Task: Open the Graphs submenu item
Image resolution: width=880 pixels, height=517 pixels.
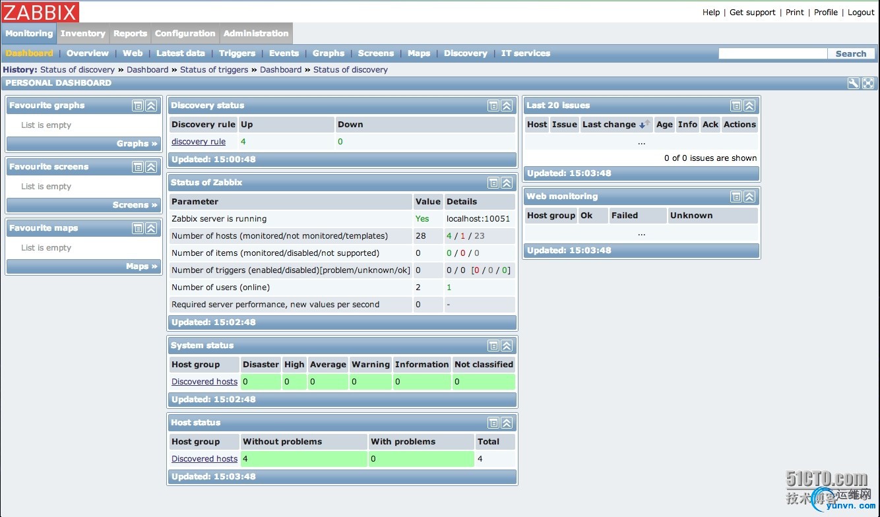Action: tap(329, 53)
